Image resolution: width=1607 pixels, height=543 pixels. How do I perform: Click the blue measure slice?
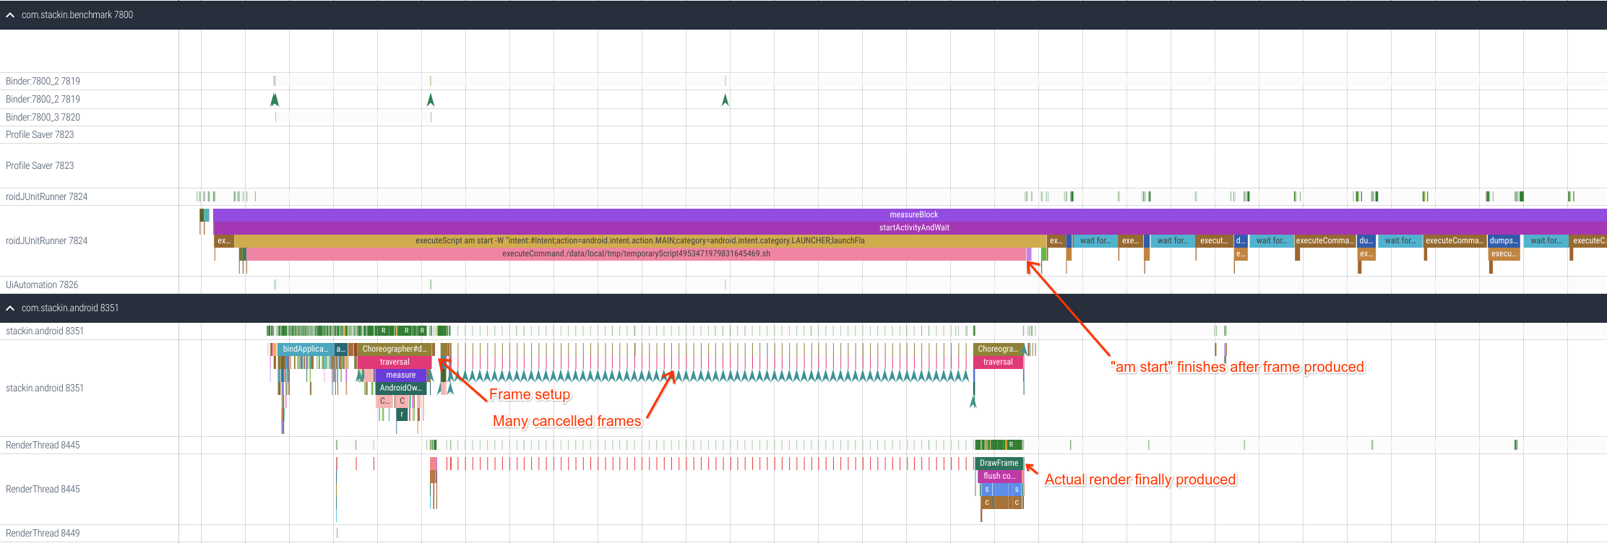[400, 375]
